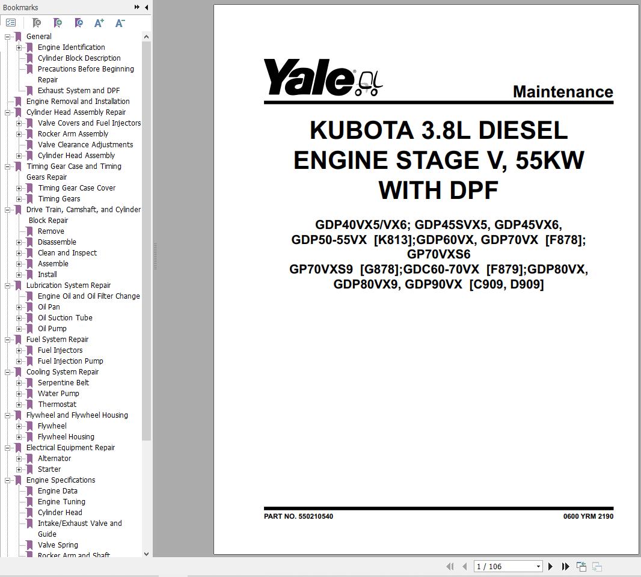Viewport: 641px width, 577px height.
Task: Open the Assemble bookmark
Action: coord(53,264)
